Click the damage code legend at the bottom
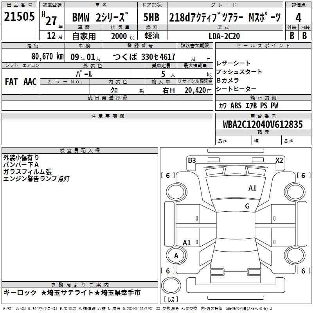The height and width of the screenshot is (313, 313). coord(138,308)
